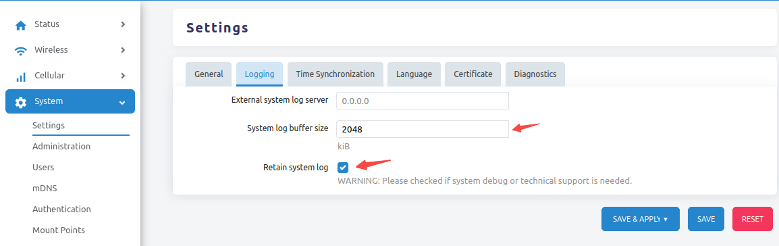
Task: Switch to the General tab
Action: click(209, 74)
